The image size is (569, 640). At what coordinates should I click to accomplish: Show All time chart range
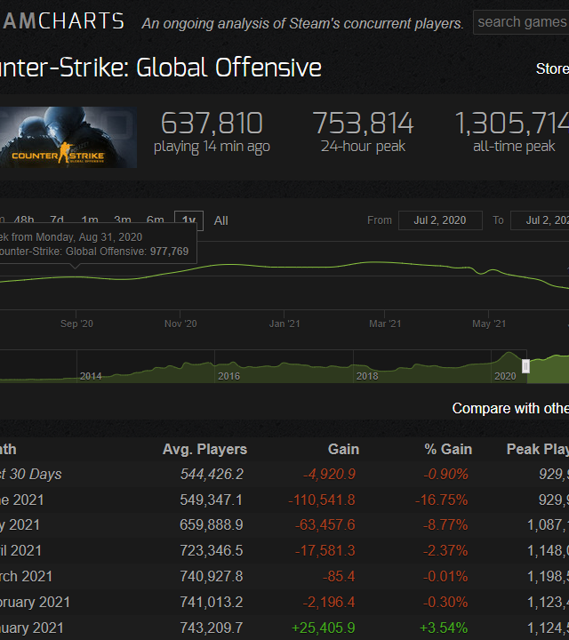tap(220, 220)
